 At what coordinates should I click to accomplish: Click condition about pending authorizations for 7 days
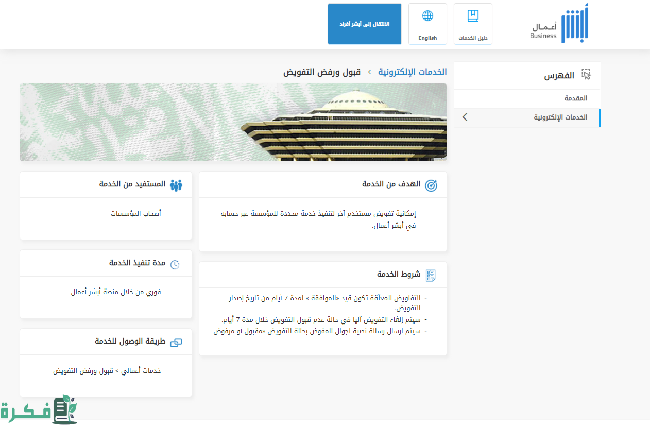click(x=324, y=303)
